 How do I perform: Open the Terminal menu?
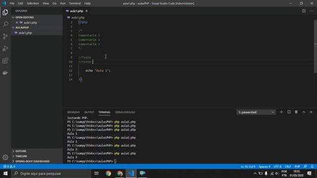point(75,3)
